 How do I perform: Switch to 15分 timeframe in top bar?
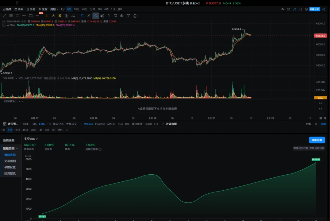pyautogui.click(x=77, y=9)
